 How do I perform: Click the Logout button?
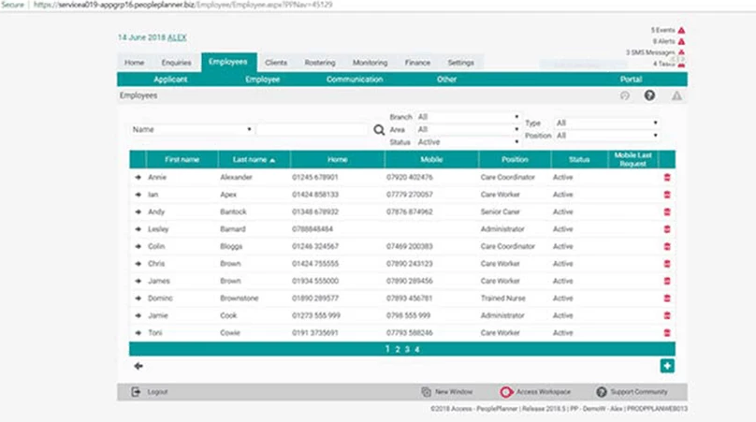(150, 392)
